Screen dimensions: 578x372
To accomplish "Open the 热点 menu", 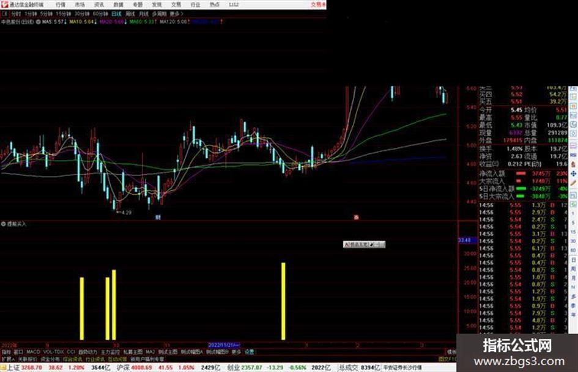I will [x=215, y=5].
